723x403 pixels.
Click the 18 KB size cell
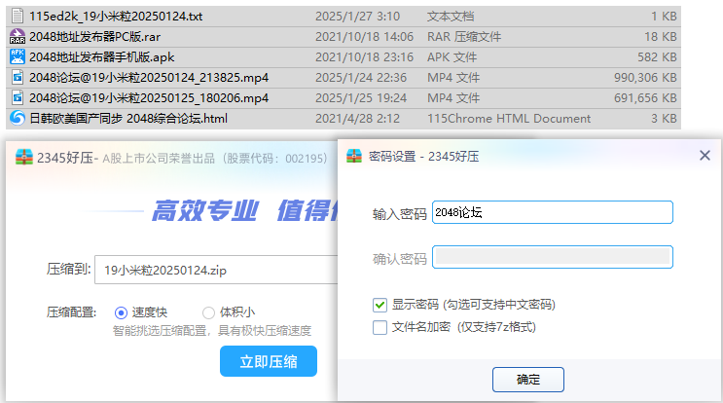coord(661,36)
